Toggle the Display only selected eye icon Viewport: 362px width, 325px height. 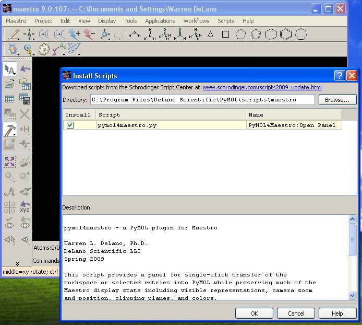click(x=9, y=223)
